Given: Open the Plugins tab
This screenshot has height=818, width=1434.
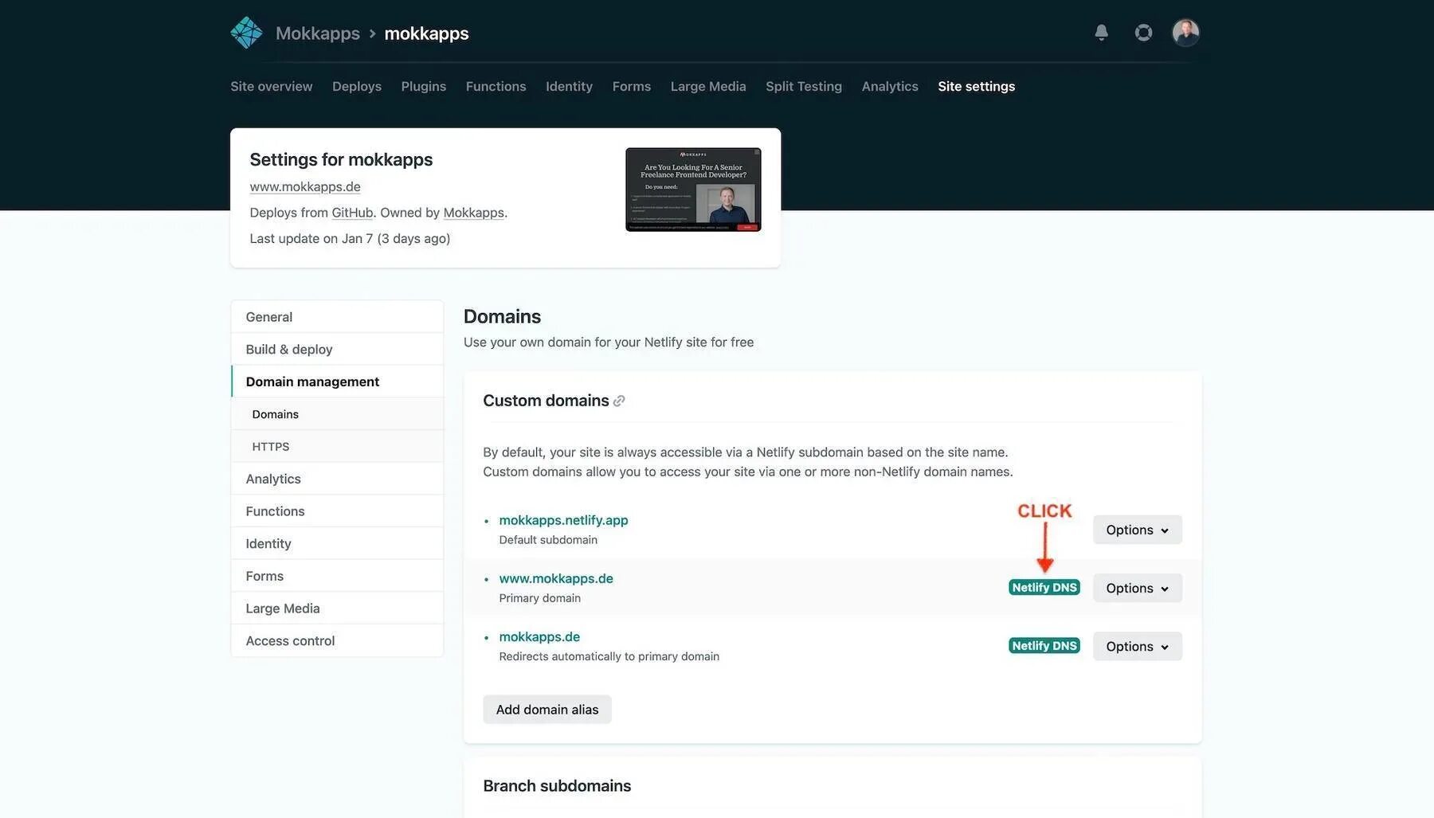Looking at the screenshot, I should tap(424, 86).
